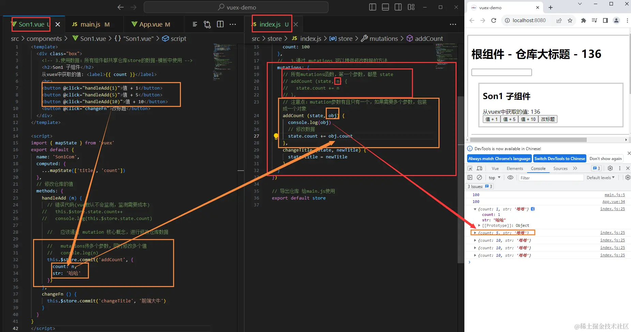View site information for localhost:8080

pyautogui.click(x=507, y=20)
